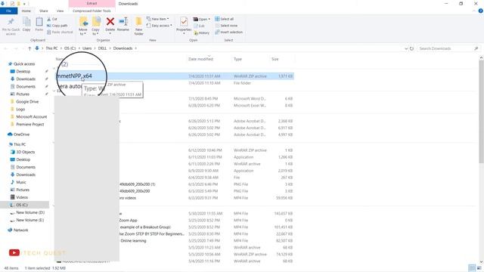Image resolution: width=484 pixels, height=272 pixels.
Task: Open the Copy to folder icon
Action: (x=96, y=22)
